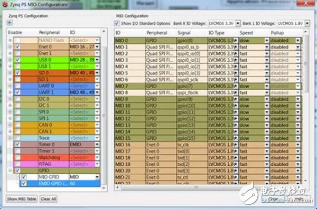Toggle Show I/O Standard Options checkbox
Viewport: 317px width, 209px height.
tap(117, 23)
